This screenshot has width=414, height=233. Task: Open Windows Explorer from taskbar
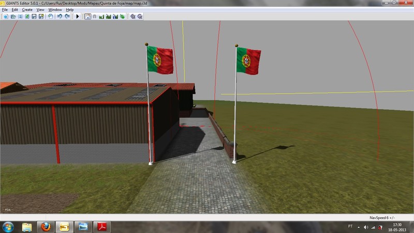(x=27, y=227)
